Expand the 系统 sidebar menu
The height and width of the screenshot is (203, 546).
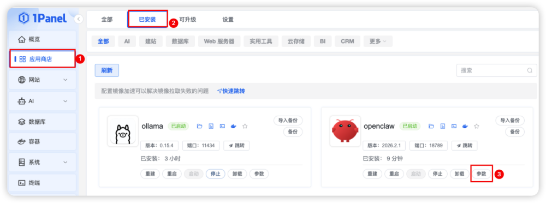(43, 162)
